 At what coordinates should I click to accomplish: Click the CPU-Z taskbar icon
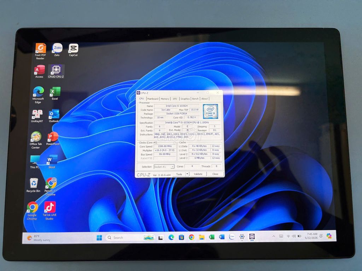tap(252, 236)
